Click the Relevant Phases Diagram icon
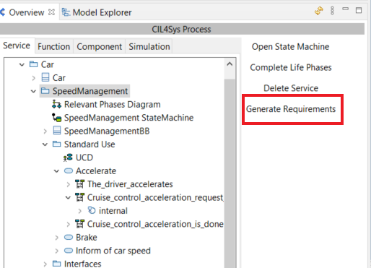This screenshot has width=371, height=268. [x=56, y=104]
